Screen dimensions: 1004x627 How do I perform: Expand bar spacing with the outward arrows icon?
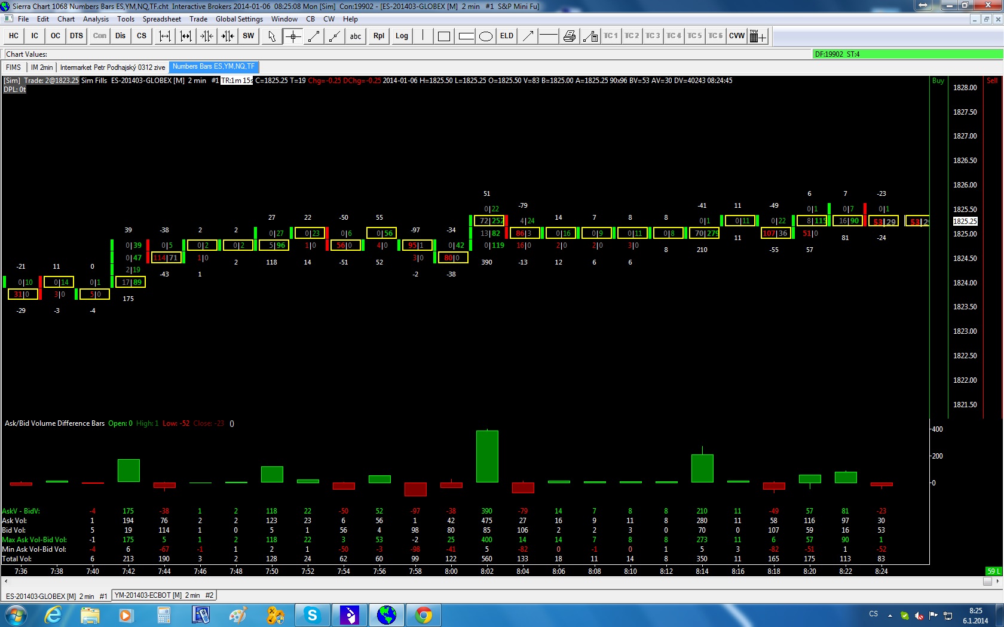(164, 36)
